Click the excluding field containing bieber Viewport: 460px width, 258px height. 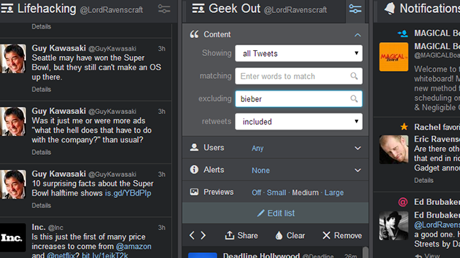pos(299,99)
